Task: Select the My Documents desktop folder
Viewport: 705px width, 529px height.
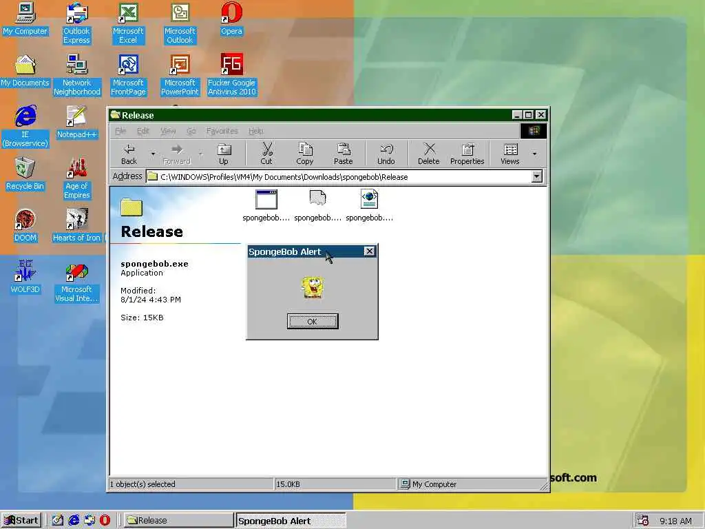Action: (x=25, y=71)
